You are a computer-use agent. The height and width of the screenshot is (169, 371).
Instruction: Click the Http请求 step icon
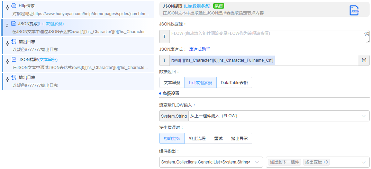pos(14,6)
